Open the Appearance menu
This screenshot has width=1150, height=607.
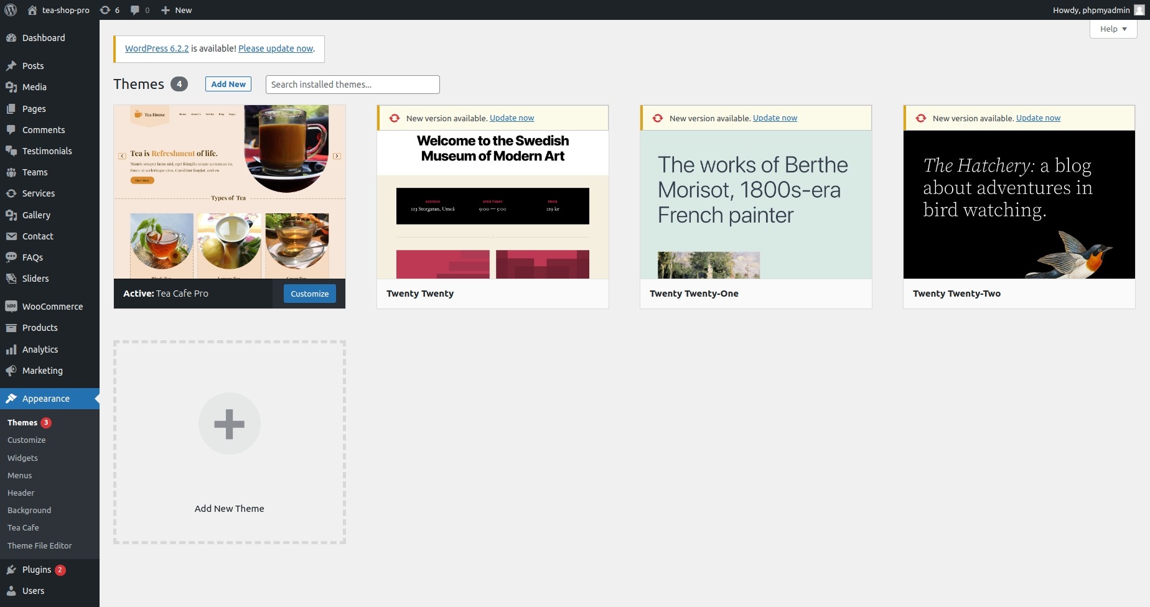tap(50, 399)
